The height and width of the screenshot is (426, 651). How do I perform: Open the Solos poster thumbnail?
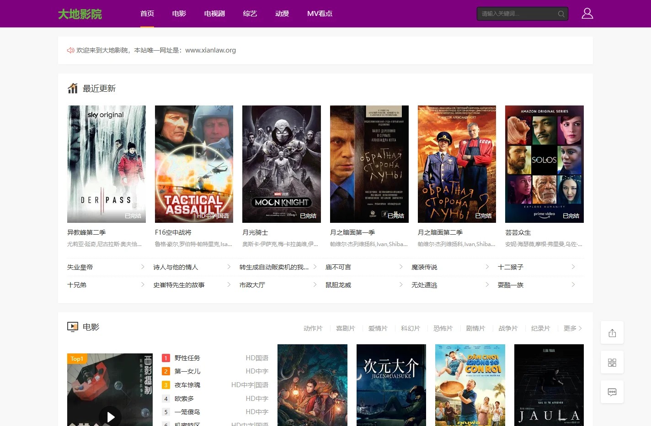click(x=544, y=164)
